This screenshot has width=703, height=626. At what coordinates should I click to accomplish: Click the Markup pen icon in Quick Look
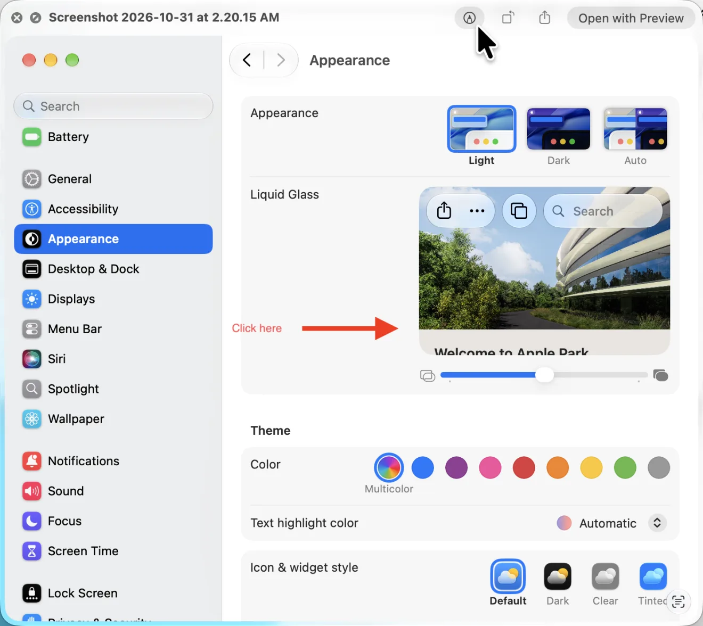469,18
